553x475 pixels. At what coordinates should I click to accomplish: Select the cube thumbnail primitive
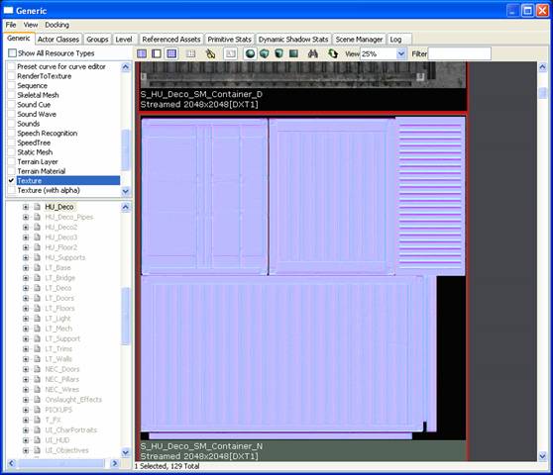point(278,53)
